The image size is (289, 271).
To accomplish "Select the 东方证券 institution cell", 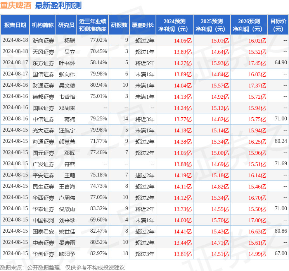I will tap(43, 63).
